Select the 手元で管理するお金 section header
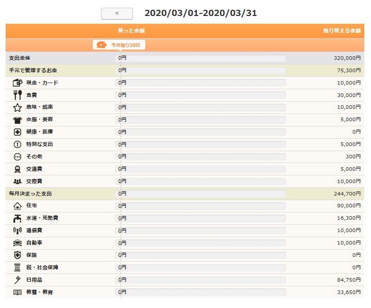Viewport: 371px width, 308px height. point(33,70)
